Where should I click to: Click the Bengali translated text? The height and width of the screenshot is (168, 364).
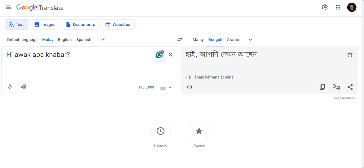coord(221,54)
